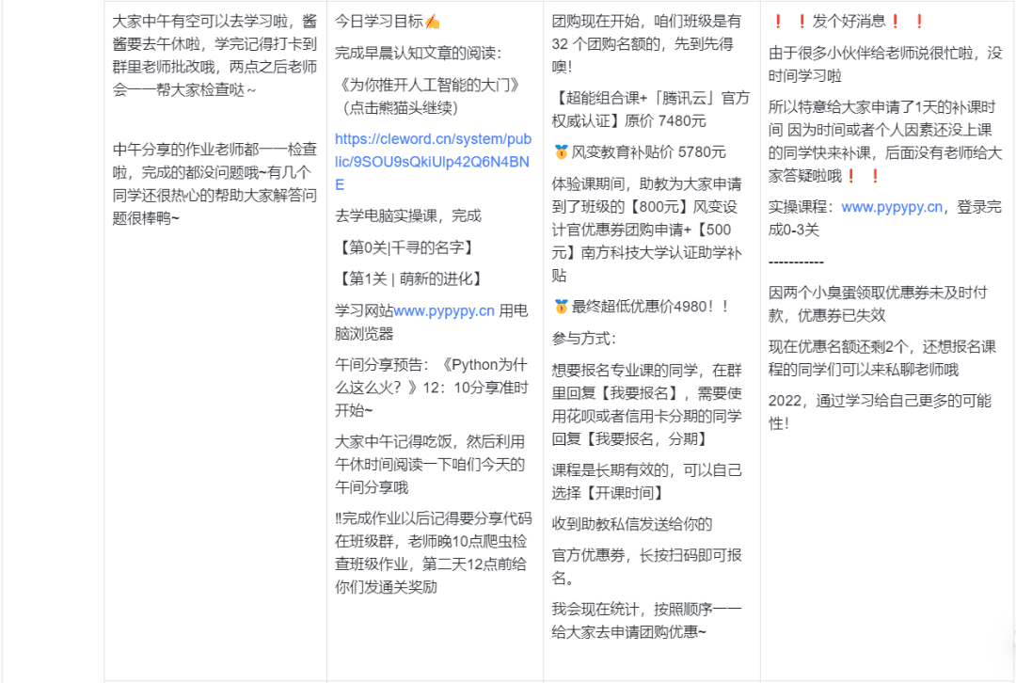The height and width of the screenshot is (683, 1016).
Task: Click the text 2022，通过学习给自己更多的可能
Action: click(880, 401)
